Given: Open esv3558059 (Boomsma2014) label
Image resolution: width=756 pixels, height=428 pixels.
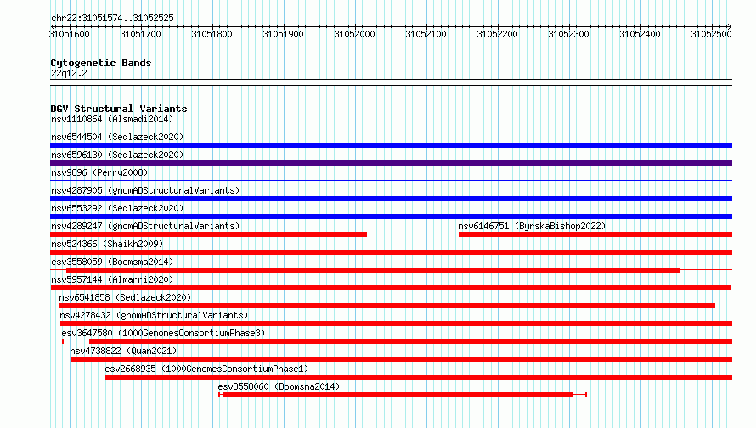Looking at the screenshot, I should tap(112, 262).
